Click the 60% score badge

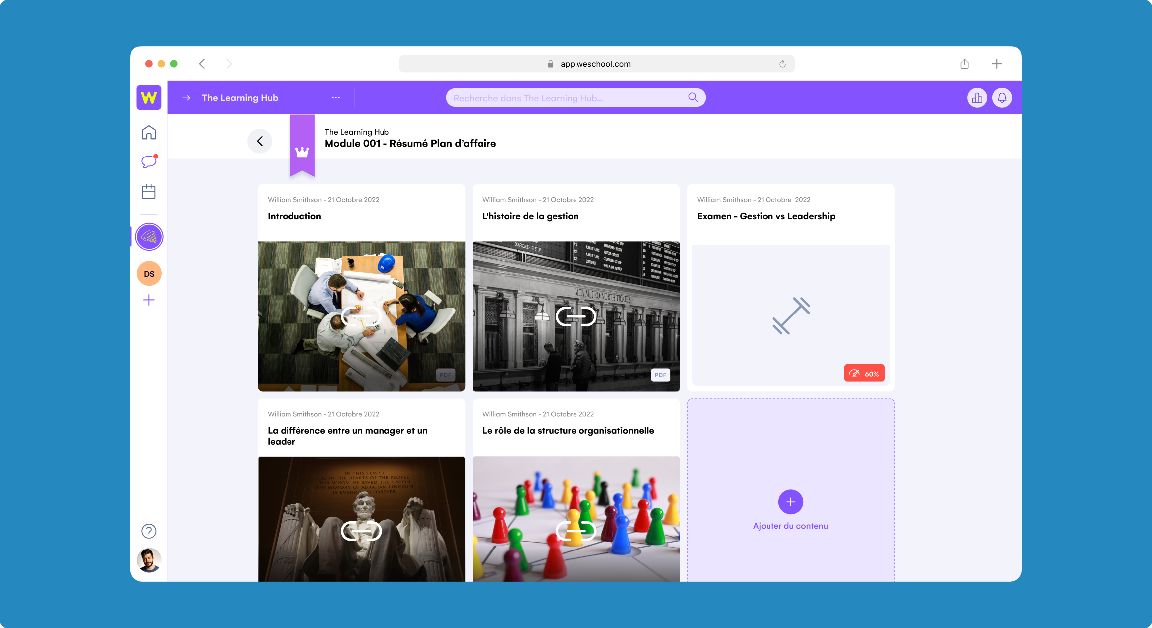click(x=864, y=374)
